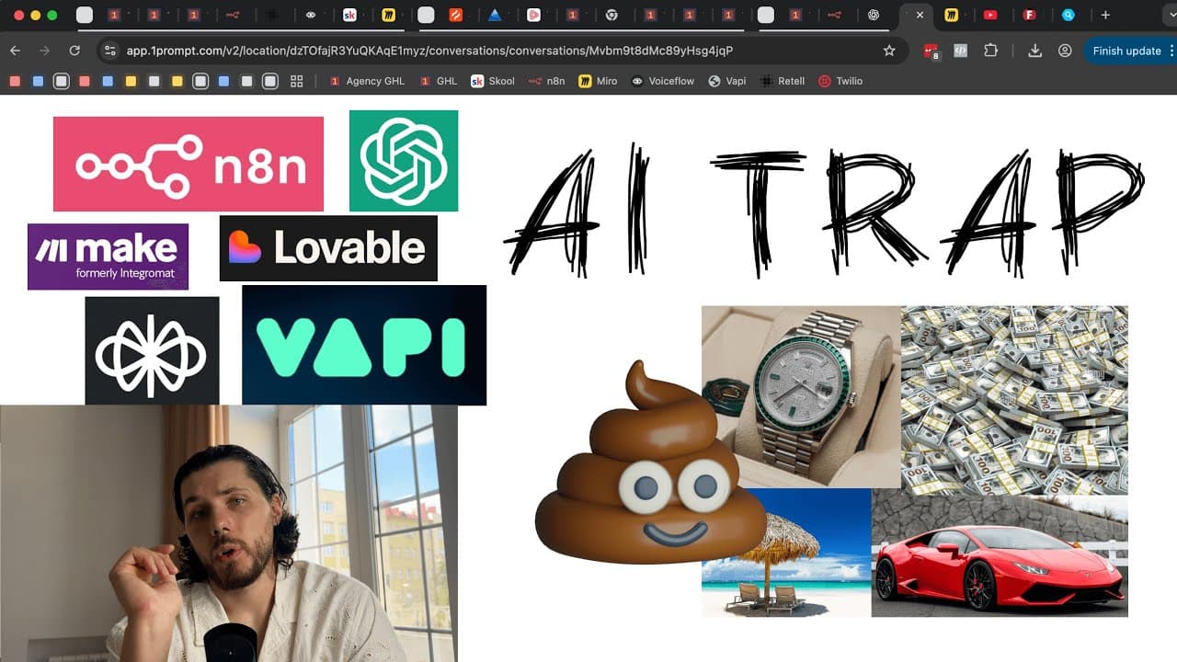This screenshot has height=662, width=1177.
Task: Click the URL in the address bar
Action: pos(429,51)
